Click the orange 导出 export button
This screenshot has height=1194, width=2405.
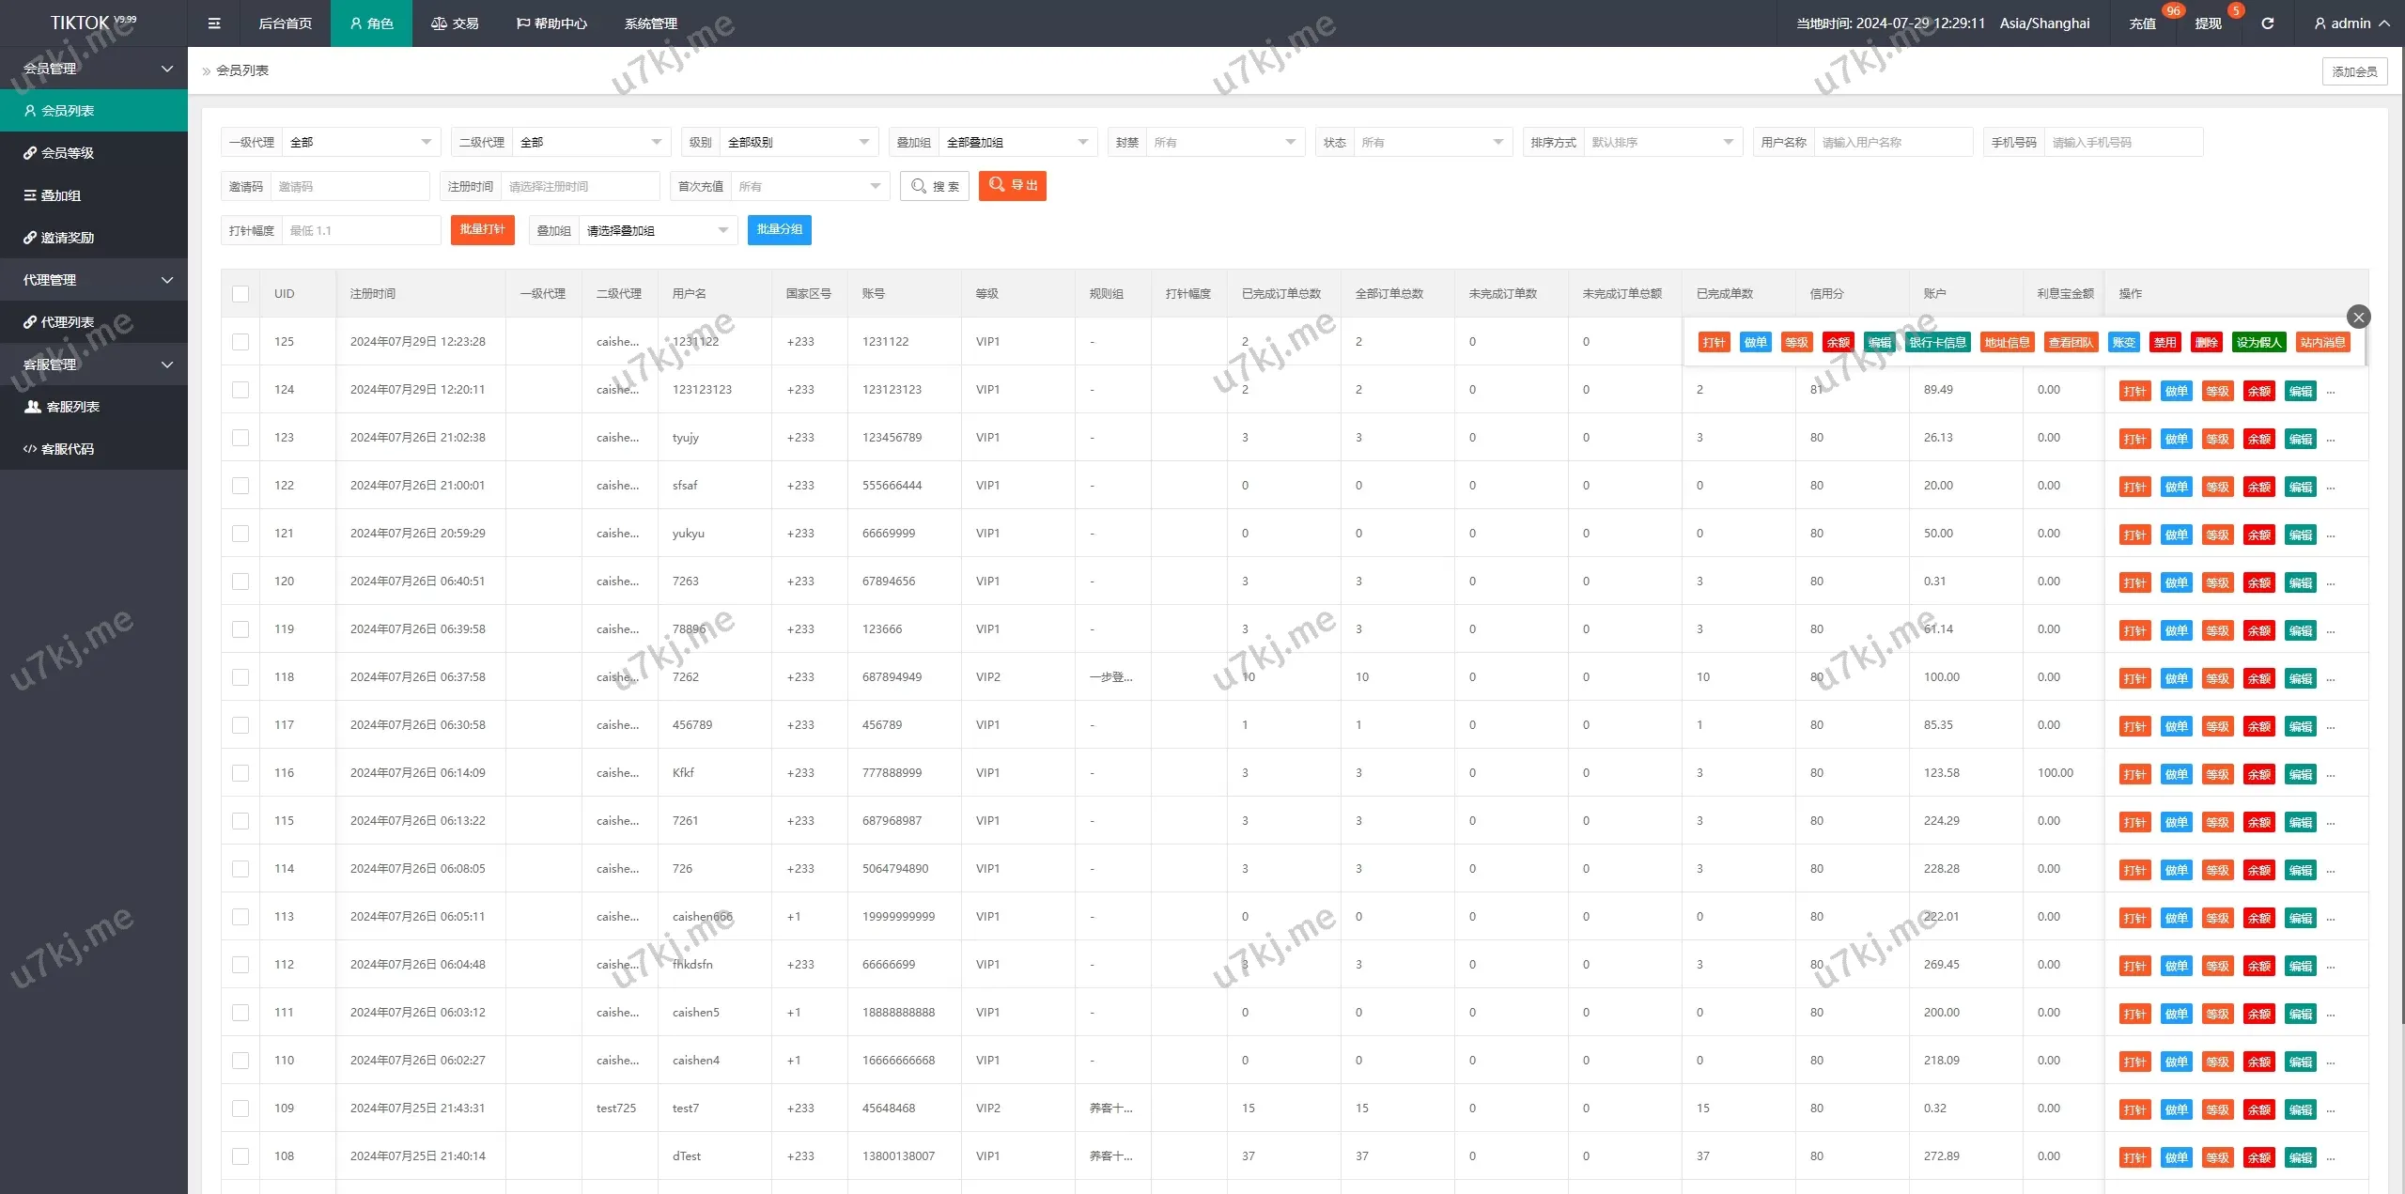1012,186
